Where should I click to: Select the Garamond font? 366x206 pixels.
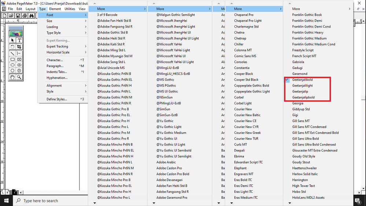(x=300, y=74)
